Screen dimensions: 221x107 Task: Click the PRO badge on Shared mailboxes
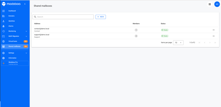click(25, 47)
